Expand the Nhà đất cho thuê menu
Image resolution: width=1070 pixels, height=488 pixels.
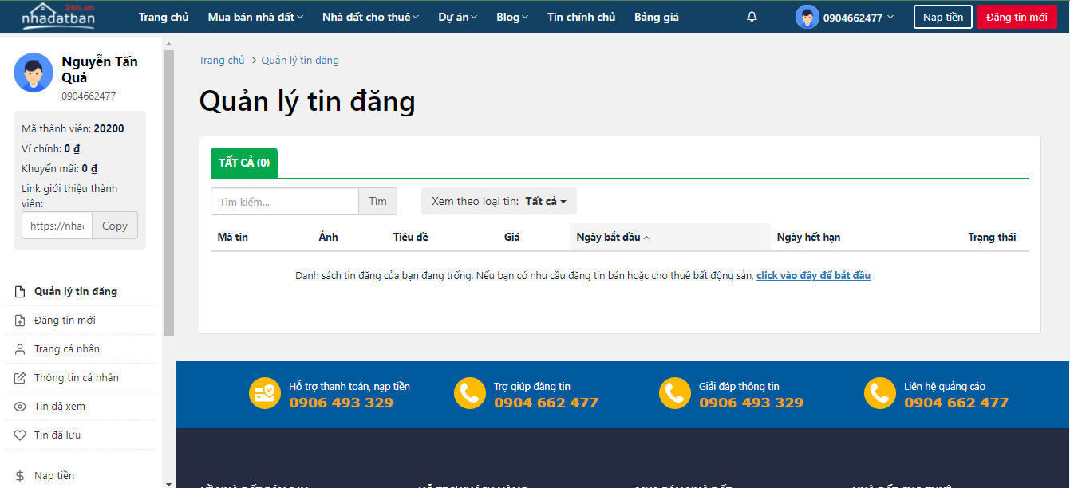pyautogui.click(x=370, y=17)
